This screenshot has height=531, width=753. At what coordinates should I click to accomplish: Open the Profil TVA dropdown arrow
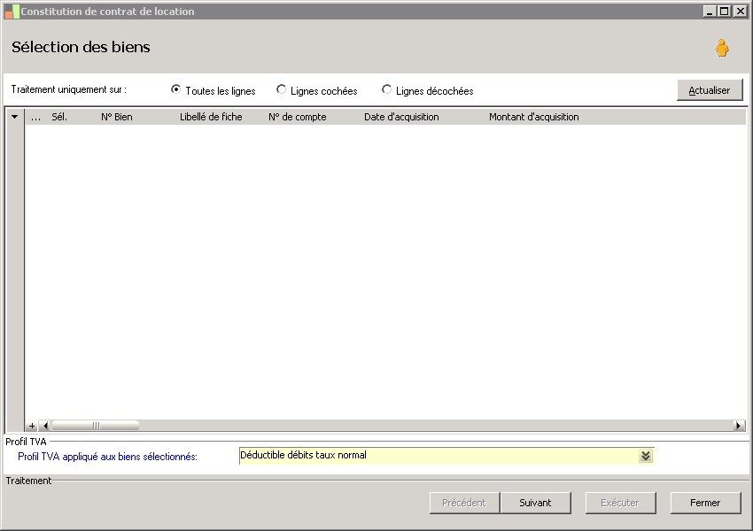646,456
